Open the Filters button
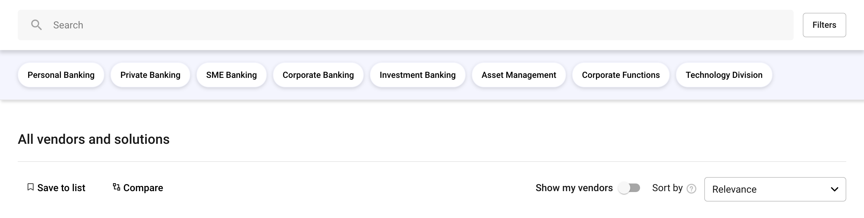 coord(824,25)
